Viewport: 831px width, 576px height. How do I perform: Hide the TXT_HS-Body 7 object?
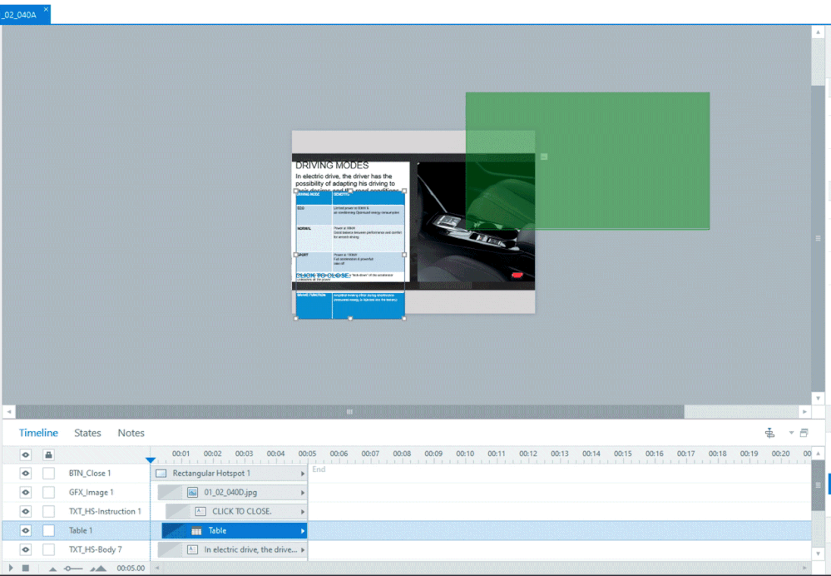coord(26,549)
